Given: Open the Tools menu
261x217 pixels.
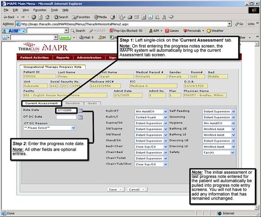Looking at the screenshot, I should click(x=54, y=10).
